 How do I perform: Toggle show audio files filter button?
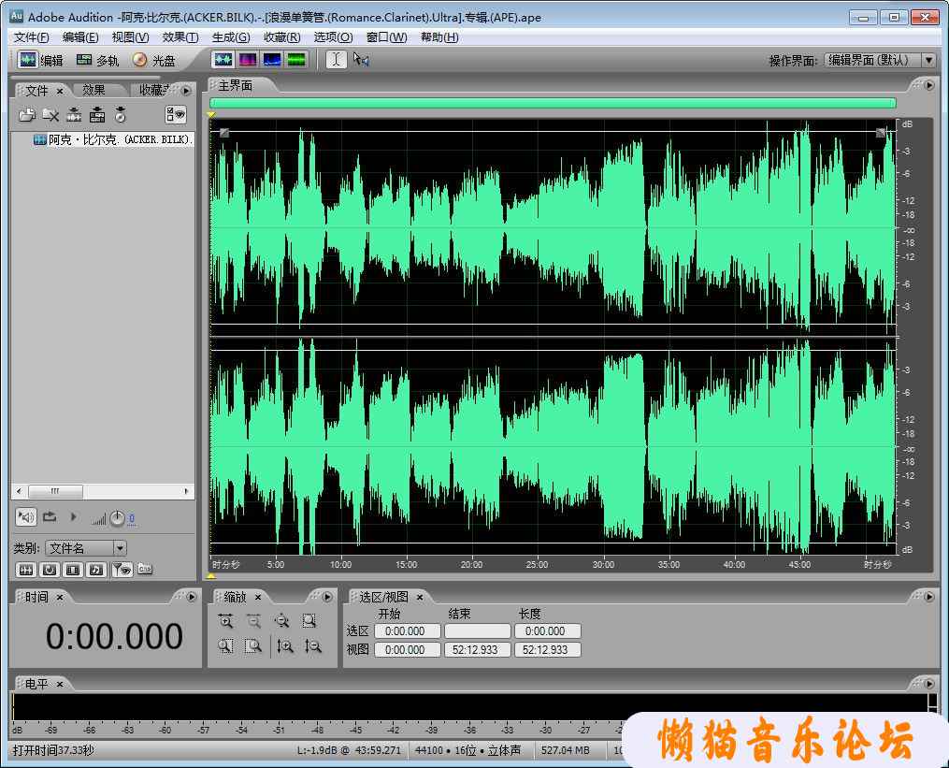coord(25,570)
